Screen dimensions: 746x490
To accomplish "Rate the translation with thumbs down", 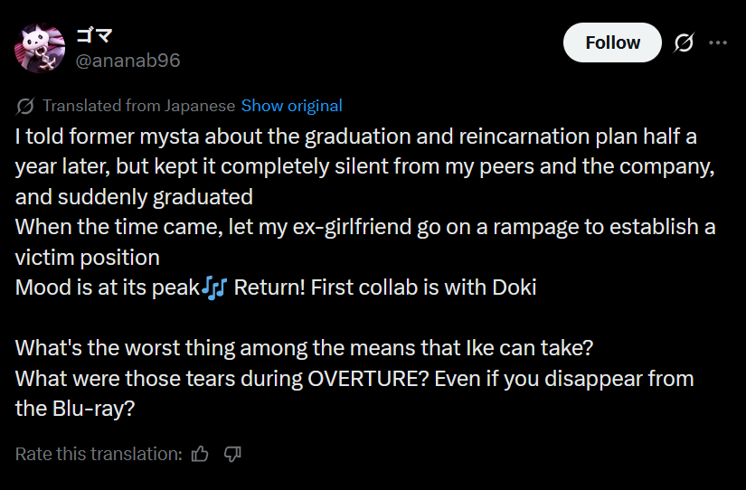I will [231, 454].
